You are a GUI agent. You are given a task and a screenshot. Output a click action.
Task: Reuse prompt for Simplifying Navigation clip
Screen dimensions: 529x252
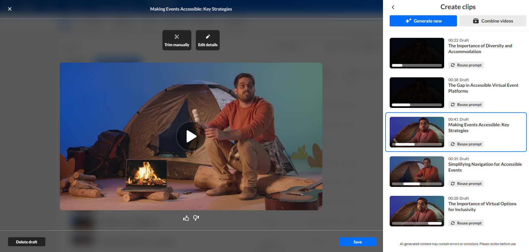466,184
